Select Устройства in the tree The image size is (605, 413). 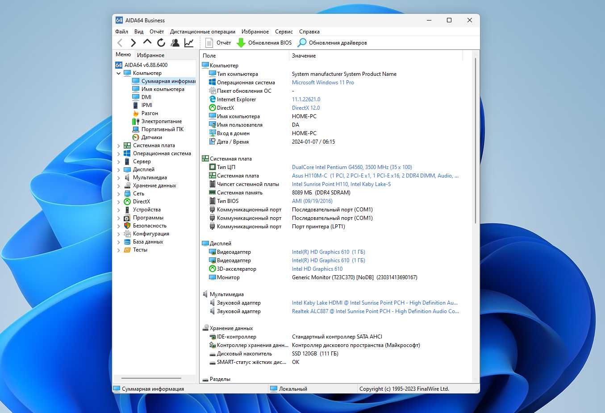click(142, 210)
